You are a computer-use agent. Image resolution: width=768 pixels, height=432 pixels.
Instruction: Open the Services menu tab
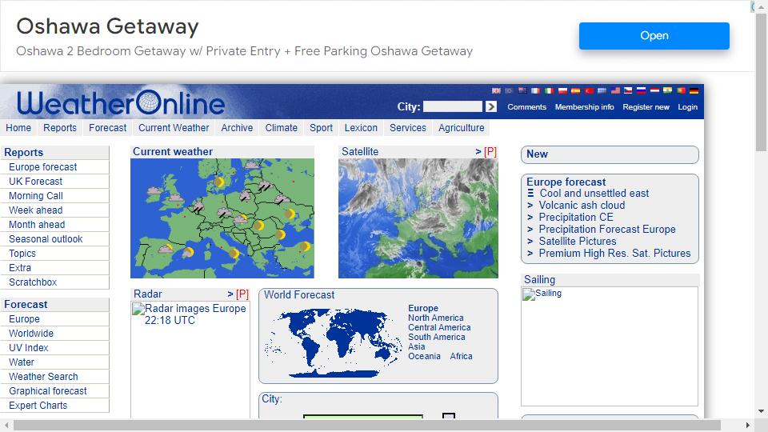point(408,128)
